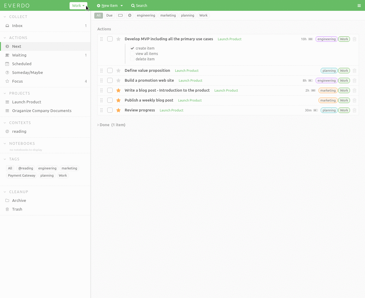Image resolution: width=365 pixels, height=298 pixels.
Task: Mark 'Write a blog post' action as done
Action: [x=110, y=90]
